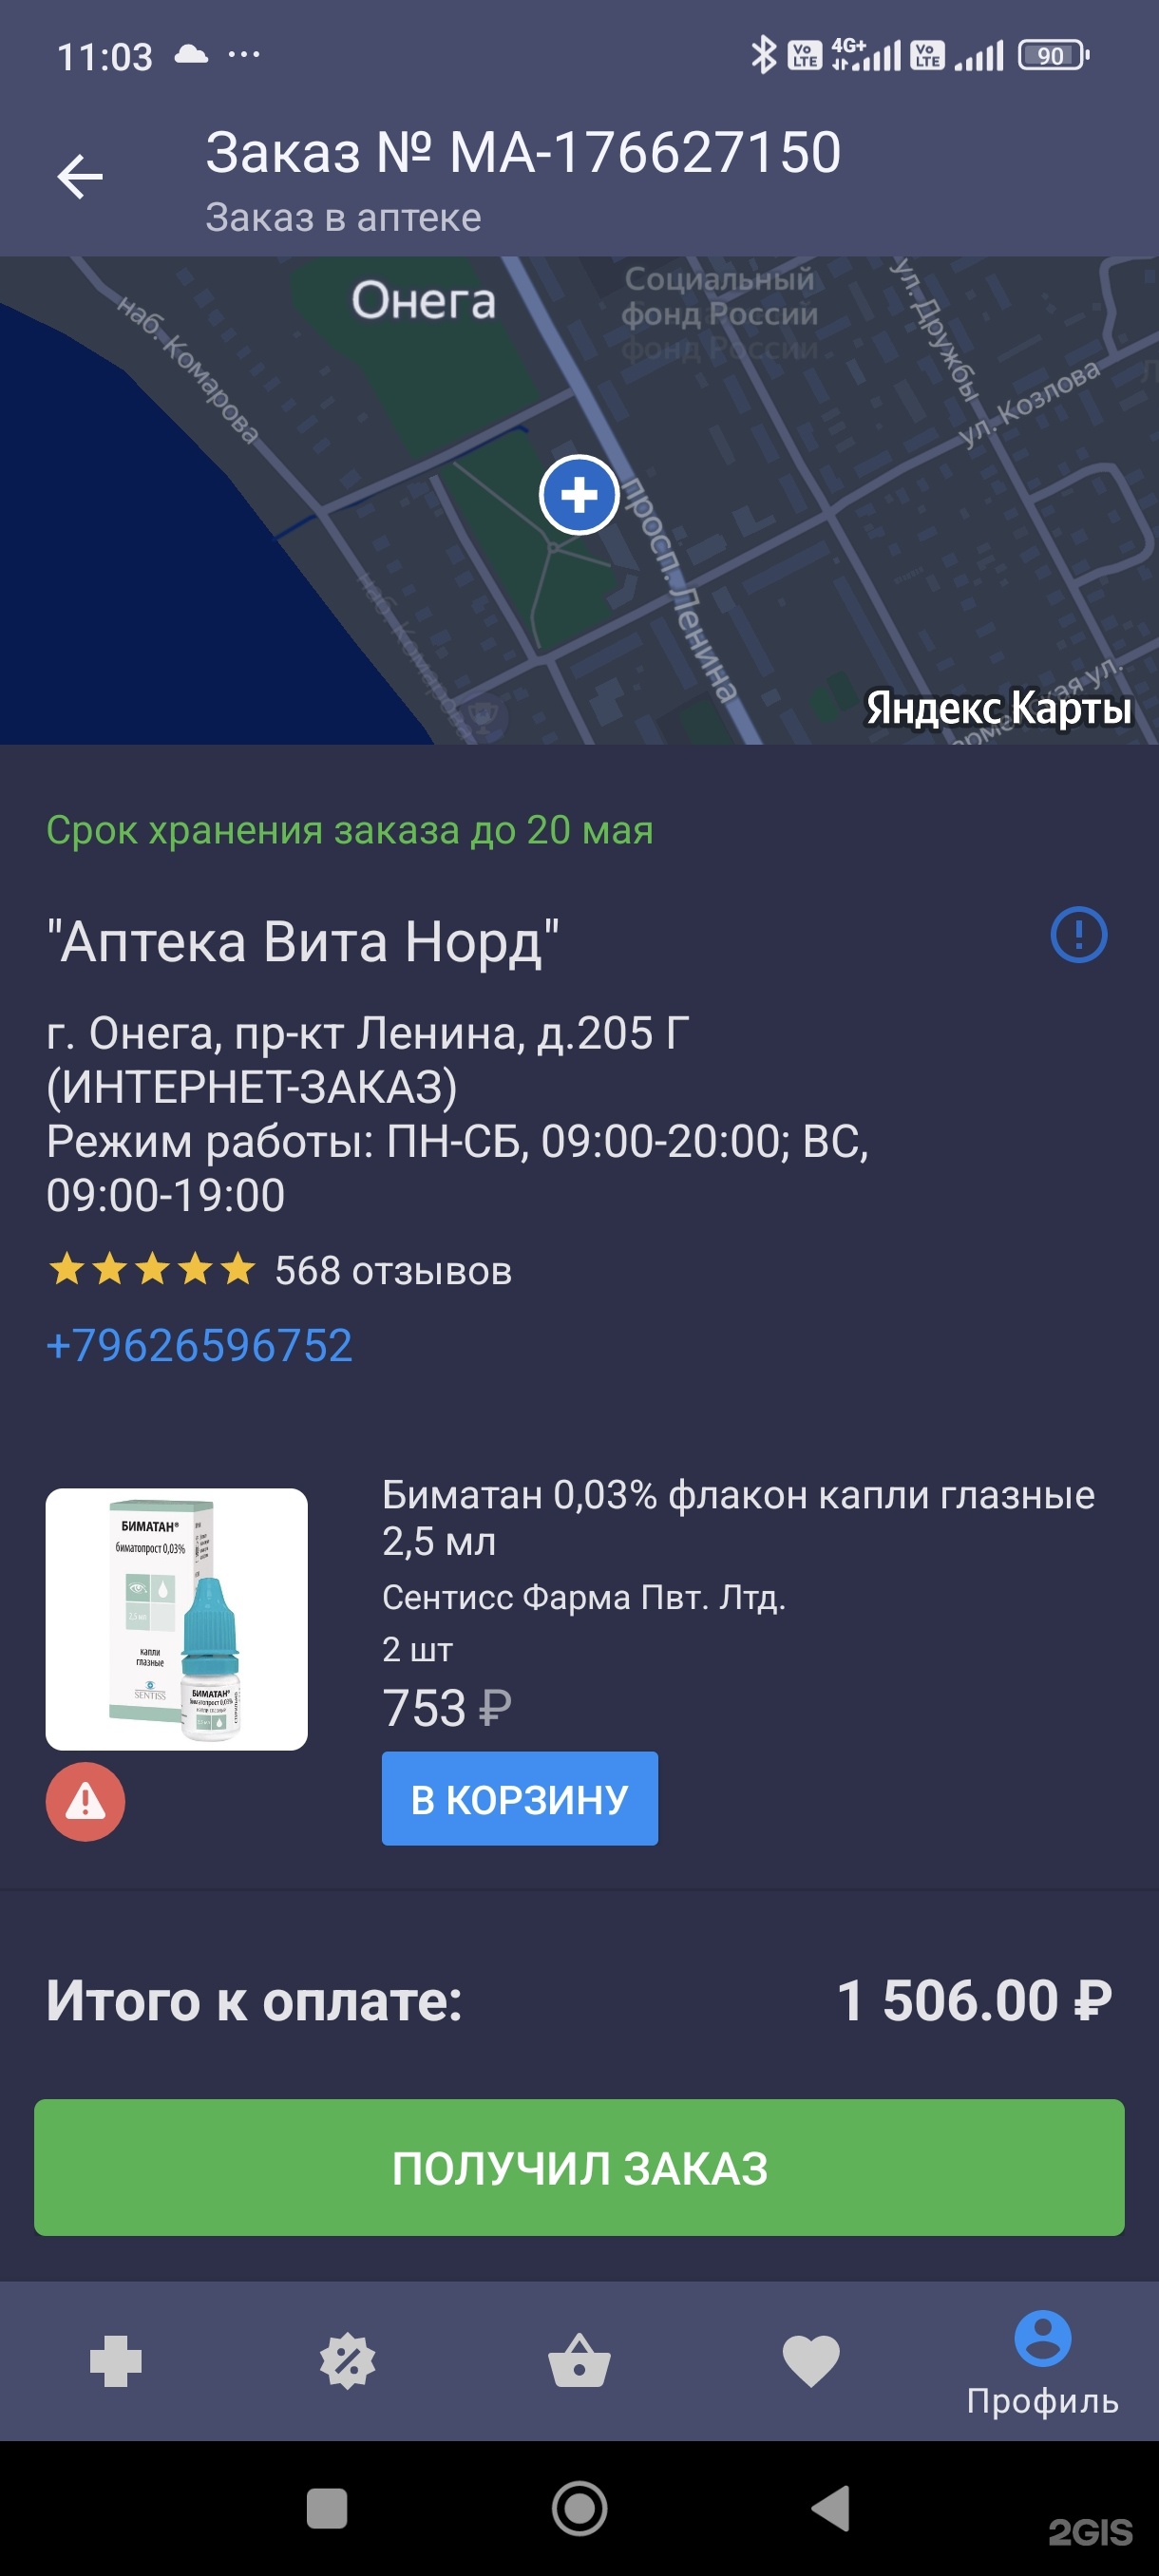The width and height of the screenshot is (1159, 2576).
Task: Tap the five-star rating row
Action: [x=152, y=1269]
